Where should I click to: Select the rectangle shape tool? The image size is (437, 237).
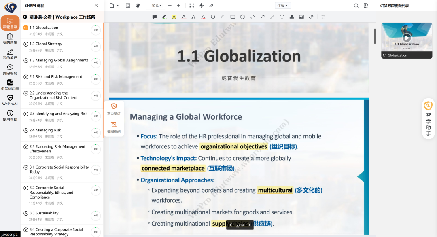click(x=233, y=17)
